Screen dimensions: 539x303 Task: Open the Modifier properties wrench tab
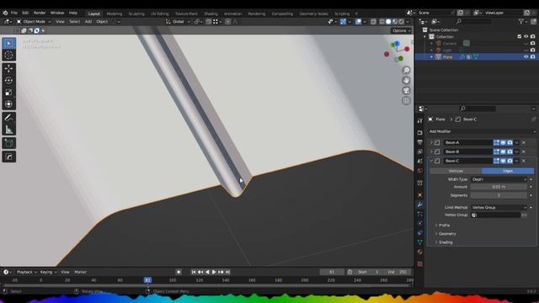tap(419, 205)
